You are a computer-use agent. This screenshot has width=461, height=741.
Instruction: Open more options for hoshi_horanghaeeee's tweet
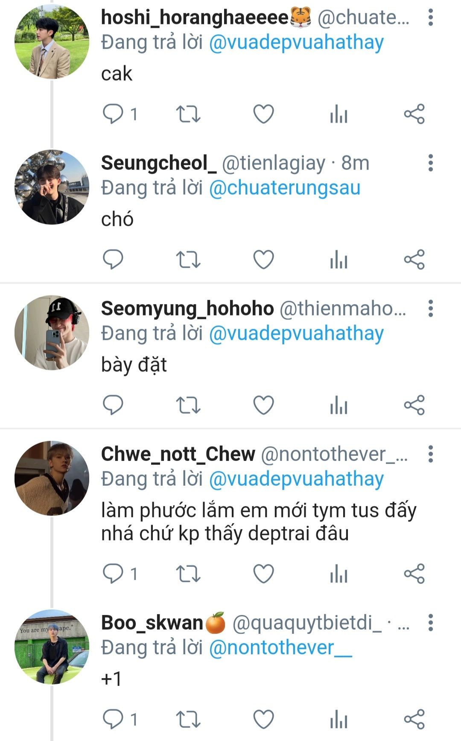(431, 18)
